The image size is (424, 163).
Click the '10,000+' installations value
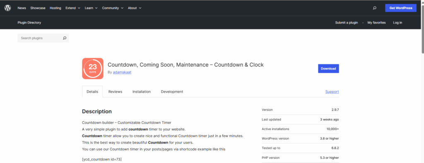click(332, 129)
